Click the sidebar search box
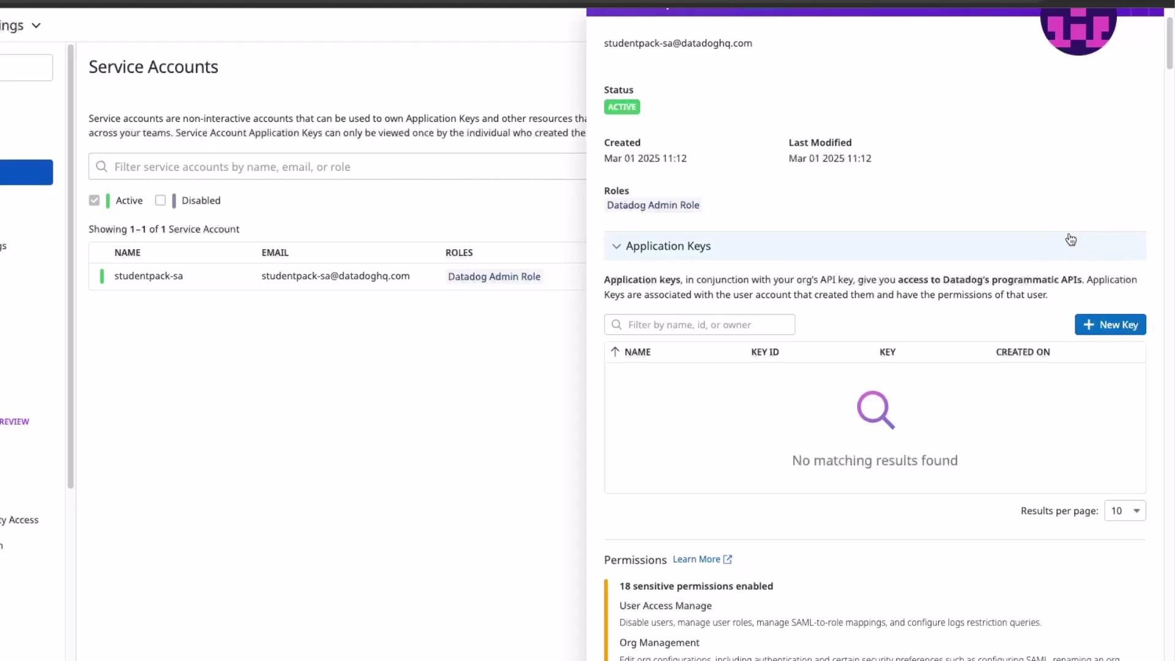Image resolution: width=1175 pixels, height=661 pixels. point(26,67)
